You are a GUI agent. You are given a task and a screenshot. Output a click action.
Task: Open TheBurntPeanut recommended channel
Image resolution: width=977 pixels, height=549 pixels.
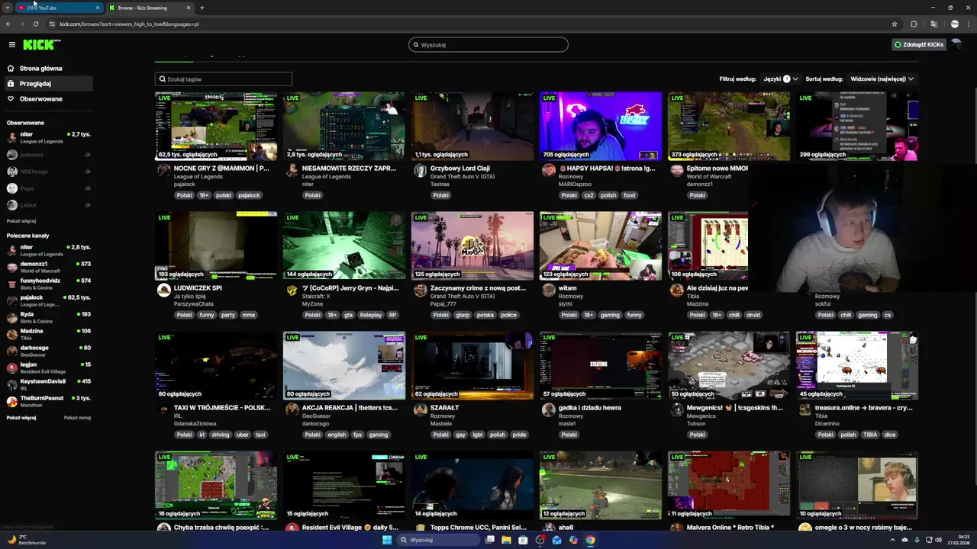click(x=49, y=401)
